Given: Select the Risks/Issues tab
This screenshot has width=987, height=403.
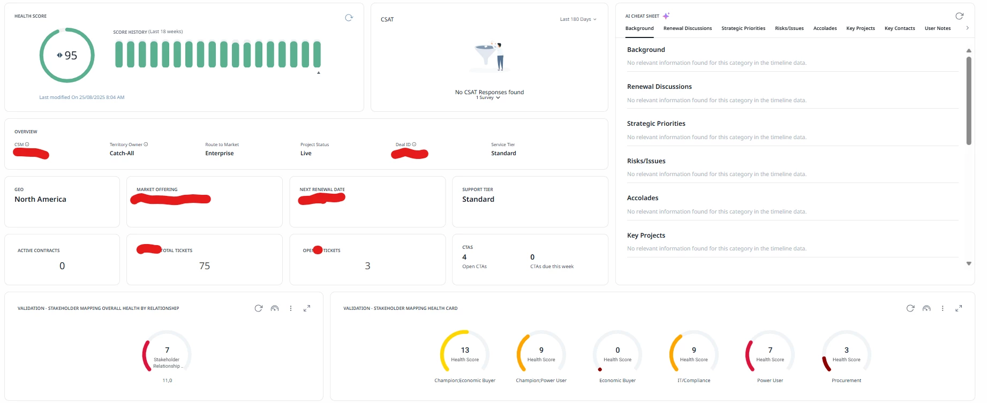Looking at the screenshot, I should tap(789, 28).
